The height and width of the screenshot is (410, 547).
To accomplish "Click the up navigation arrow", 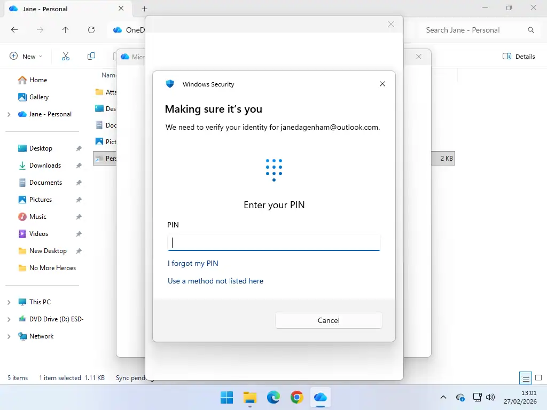I will pos(65,30).
